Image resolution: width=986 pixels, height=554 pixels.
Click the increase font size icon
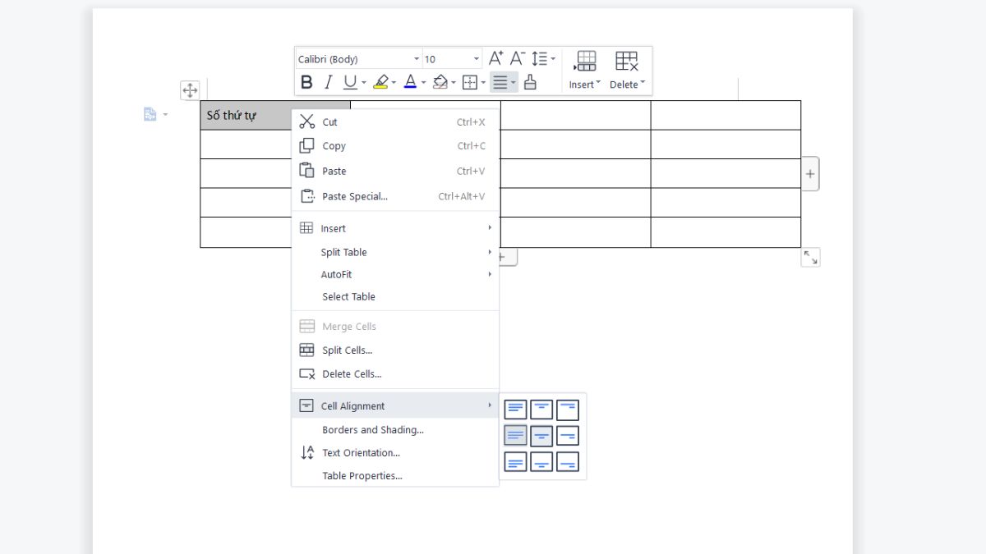point(495,58)
